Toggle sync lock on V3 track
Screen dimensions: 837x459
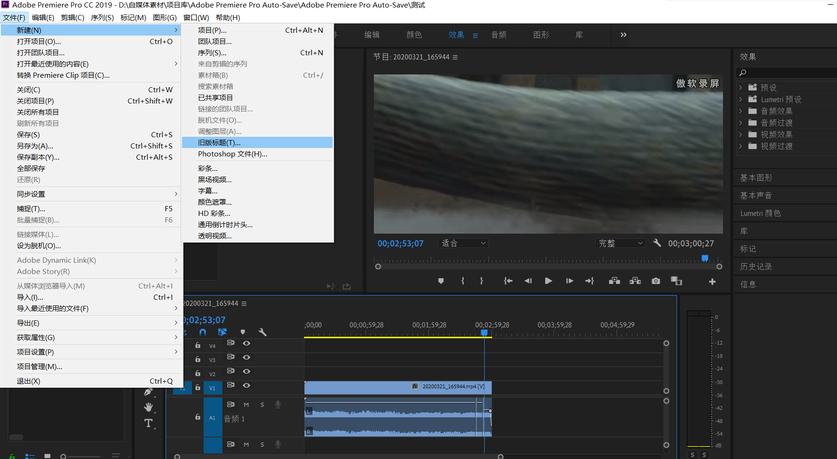point(230,357)
